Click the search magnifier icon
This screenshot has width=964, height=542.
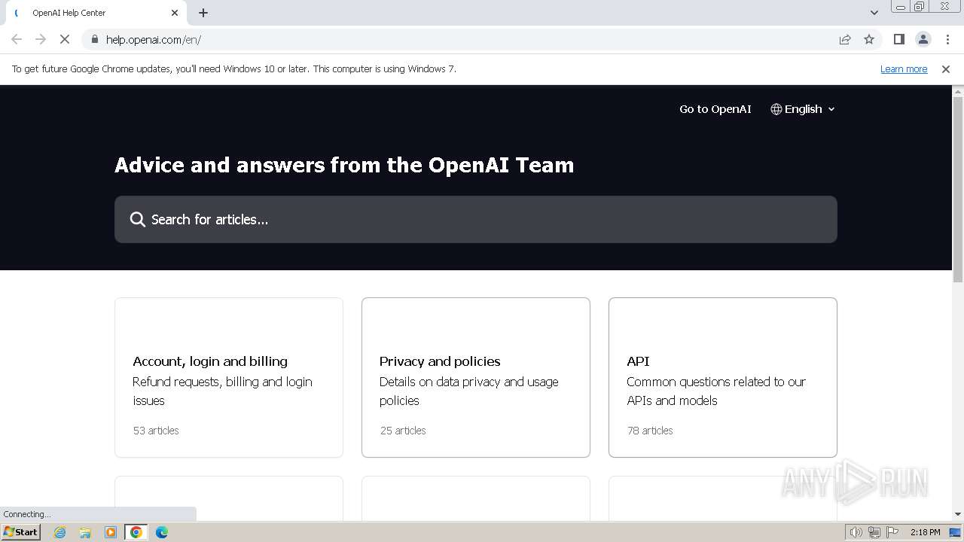point(137,219)
